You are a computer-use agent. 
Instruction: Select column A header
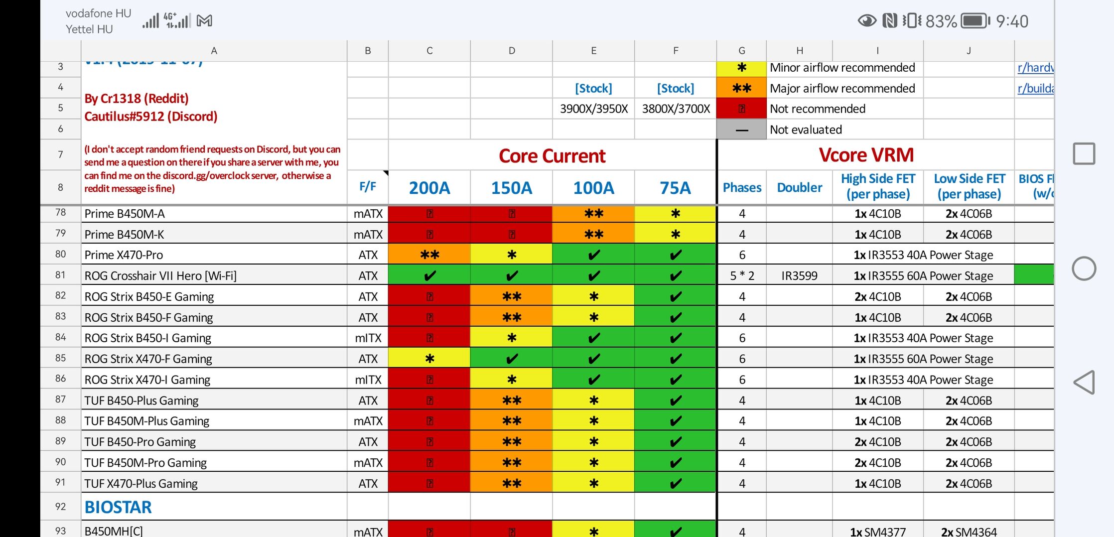pos(214,51)
